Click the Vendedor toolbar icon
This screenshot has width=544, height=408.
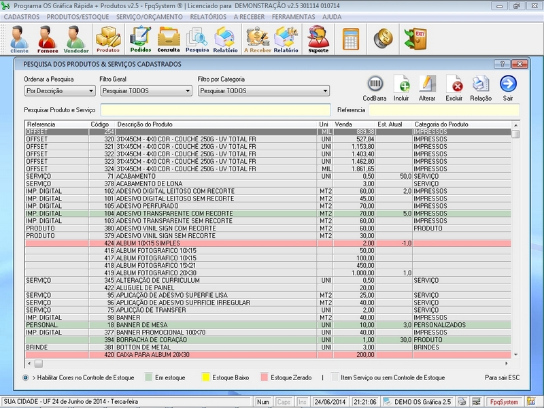coord(76,39)
